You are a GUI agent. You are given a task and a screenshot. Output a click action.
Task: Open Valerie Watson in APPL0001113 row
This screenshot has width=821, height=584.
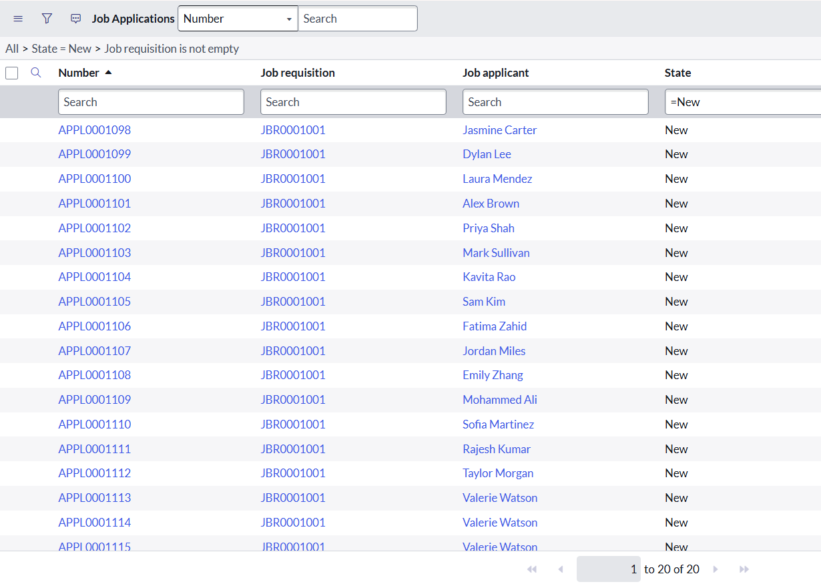(500, 498)
